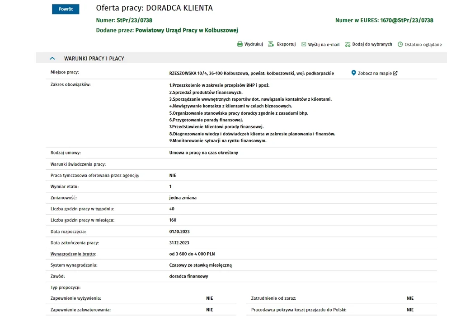470x325 pixels.
Task: Click the monthly hours value 160
Action: tap(173, 220)
